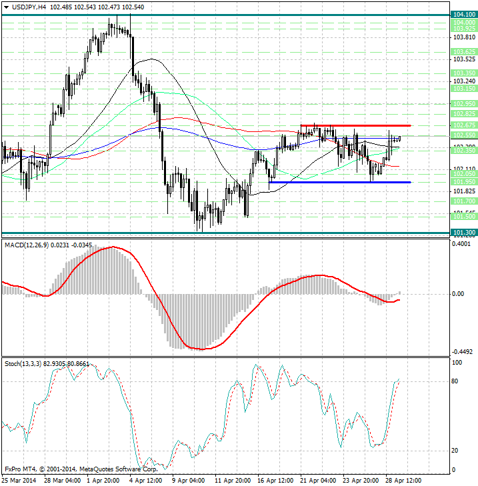Screen dimensions: 478x486
Task: Select the 102.350 price level label
Action: (x=464, y=150)
